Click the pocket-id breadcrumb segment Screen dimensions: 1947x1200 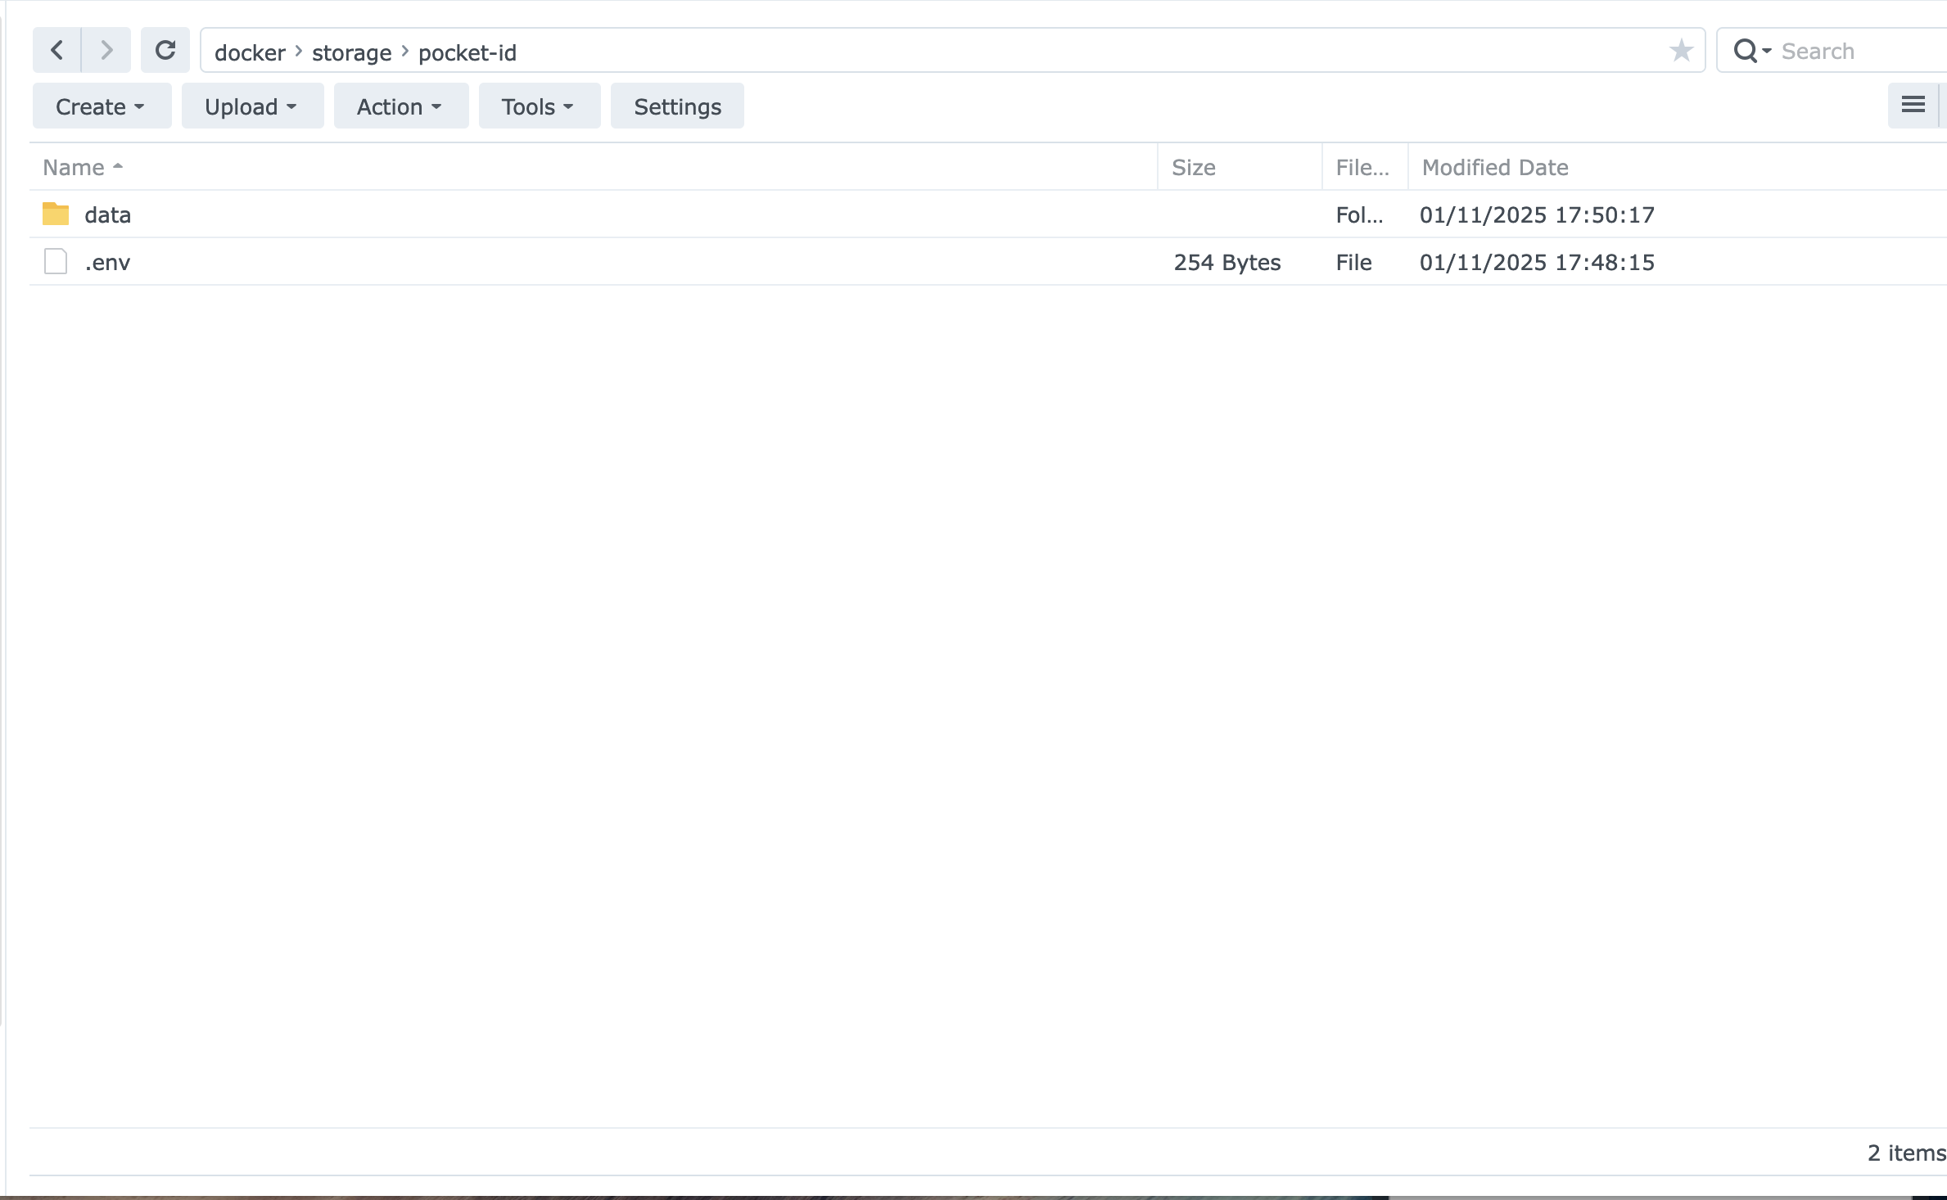[x=467, y=52]
